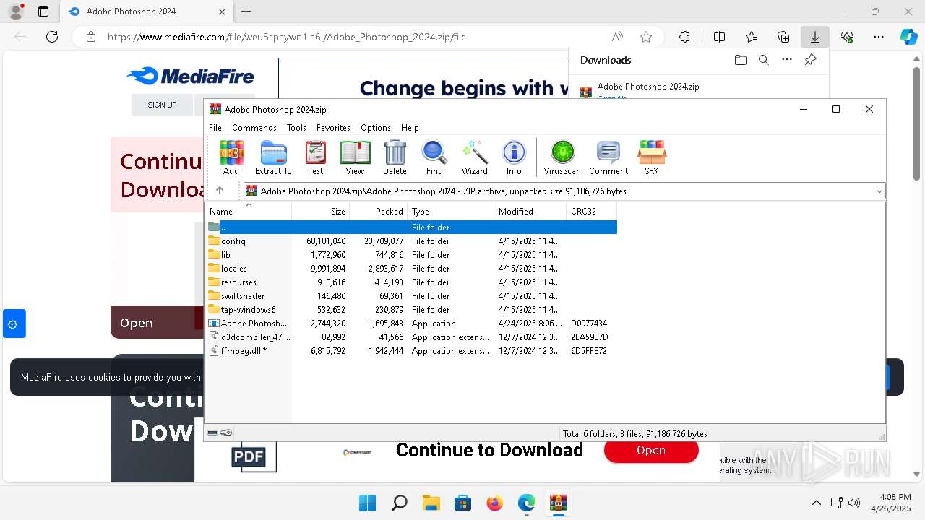
Task: Click the SFX toolbar icon
Action: tap(652, 157)
